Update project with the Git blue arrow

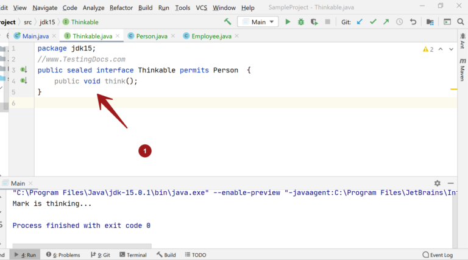(360, 22)
